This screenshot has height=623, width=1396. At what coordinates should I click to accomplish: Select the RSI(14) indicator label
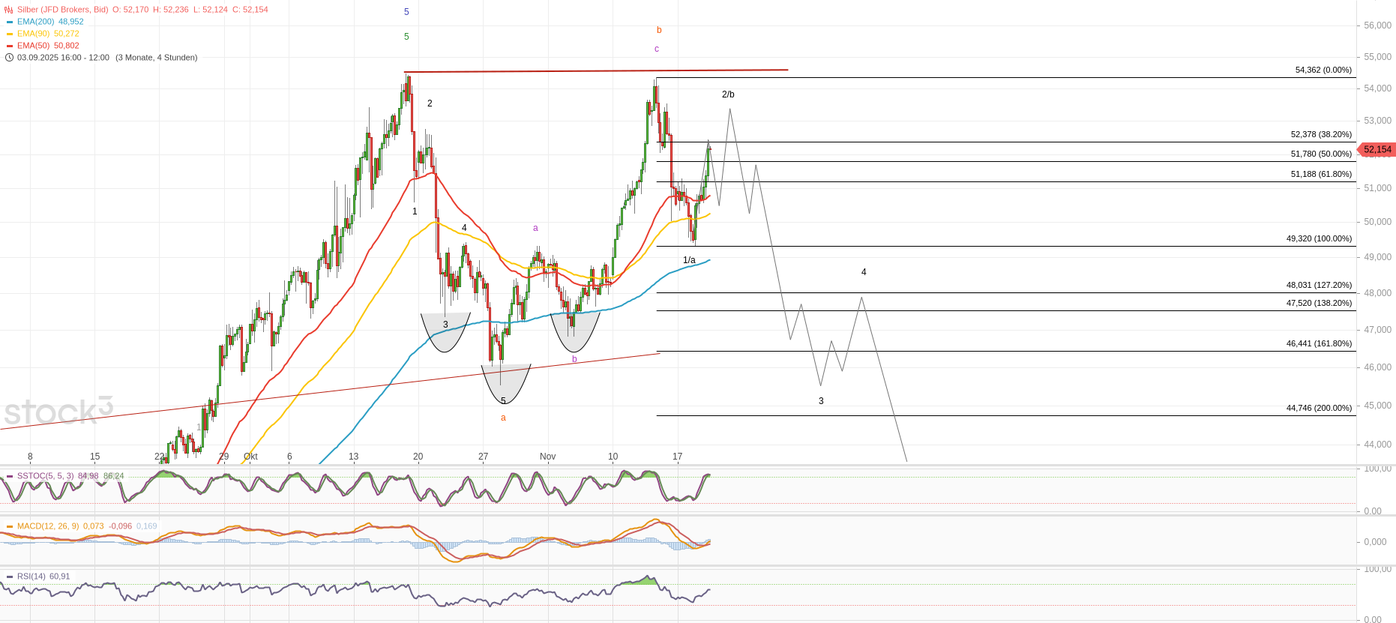point(31,577)
